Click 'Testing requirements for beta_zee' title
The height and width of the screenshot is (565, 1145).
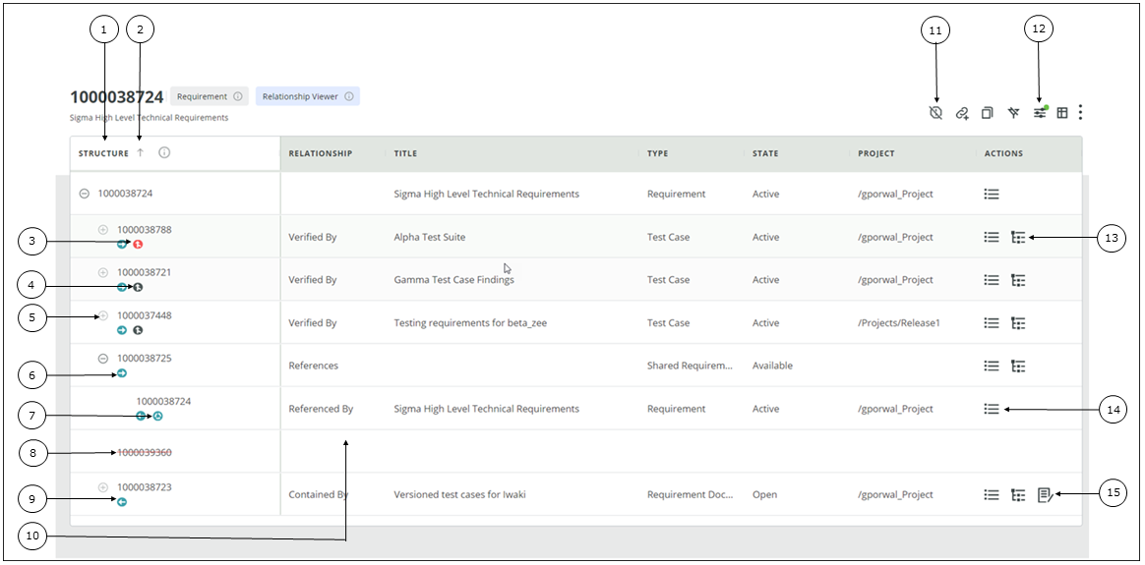coord(470,322)
